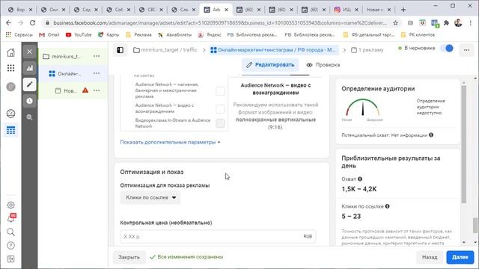The height and width of the screenshot is (269, 479).
Task: Open notifications bell with red badge
Action: (x=10, y=218)
